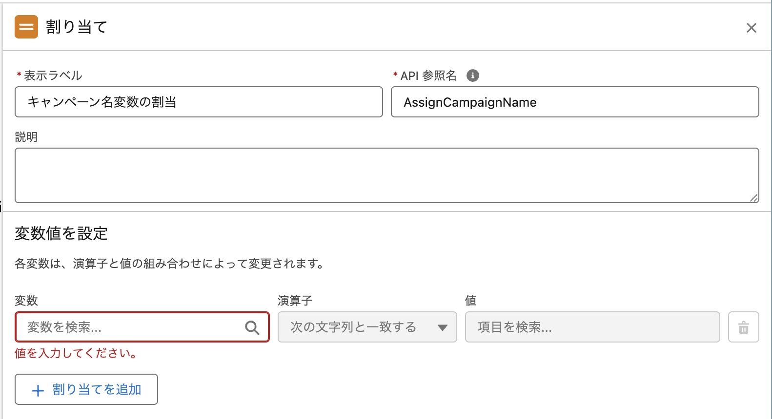Viewport: 772px width, 419px height.
Task: Click the 割り当て panel title text
Action: tap(77, 27)
